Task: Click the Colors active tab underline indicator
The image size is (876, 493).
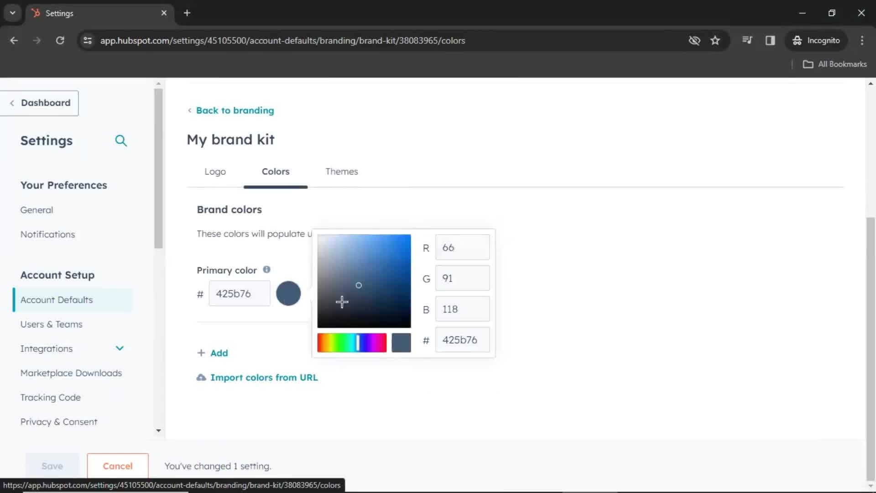Action: (x=275, y=185)
